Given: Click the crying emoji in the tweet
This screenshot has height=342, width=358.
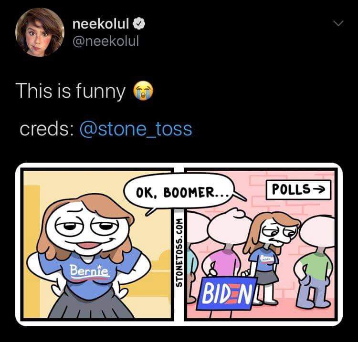Looking at the screenshot, I should point(143,91).
